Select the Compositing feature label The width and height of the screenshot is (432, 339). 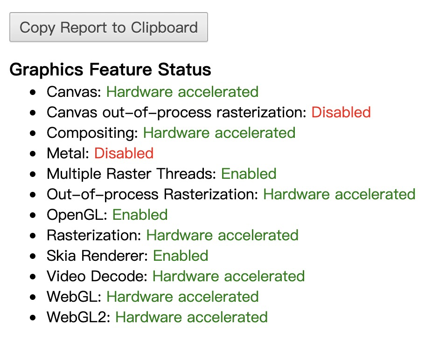tap(92, 133)
